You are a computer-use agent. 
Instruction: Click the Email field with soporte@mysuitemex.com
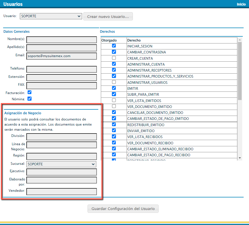pos(62,56)
